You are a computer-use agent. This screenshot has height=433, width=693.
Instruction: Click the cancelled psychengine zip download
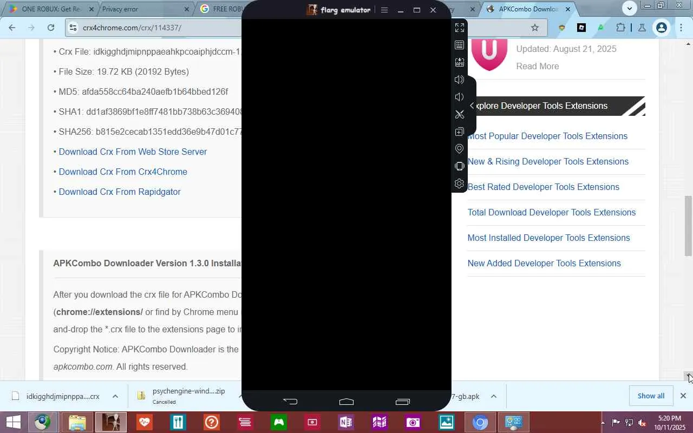click(x=181, y=396)
